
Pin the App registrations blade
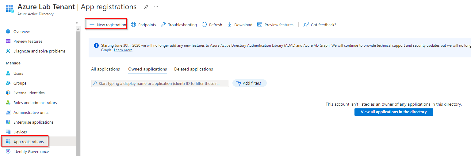pos(146,7)
